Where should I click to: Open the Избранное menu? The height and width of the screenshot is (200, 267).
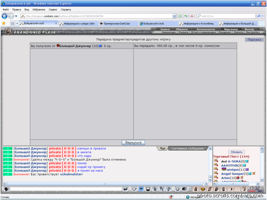(x=39, y=9)
